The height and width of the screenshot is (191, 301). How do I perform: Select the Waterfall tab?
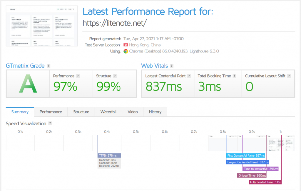(108, 112)
